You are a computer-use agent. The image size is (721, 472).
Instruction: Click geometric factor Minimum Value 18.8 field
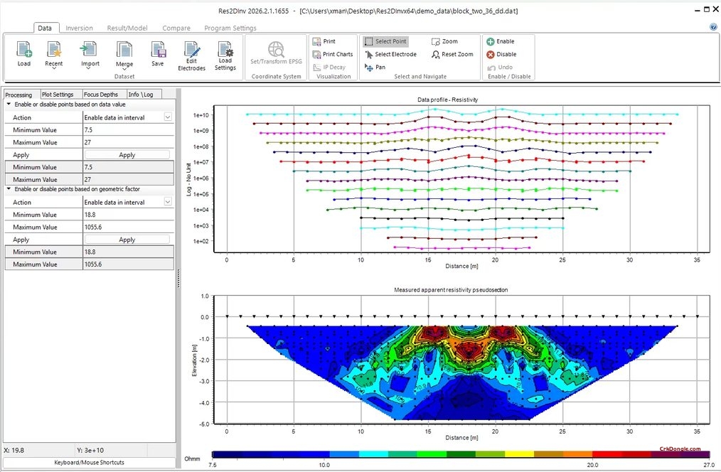tap(128, 214)
